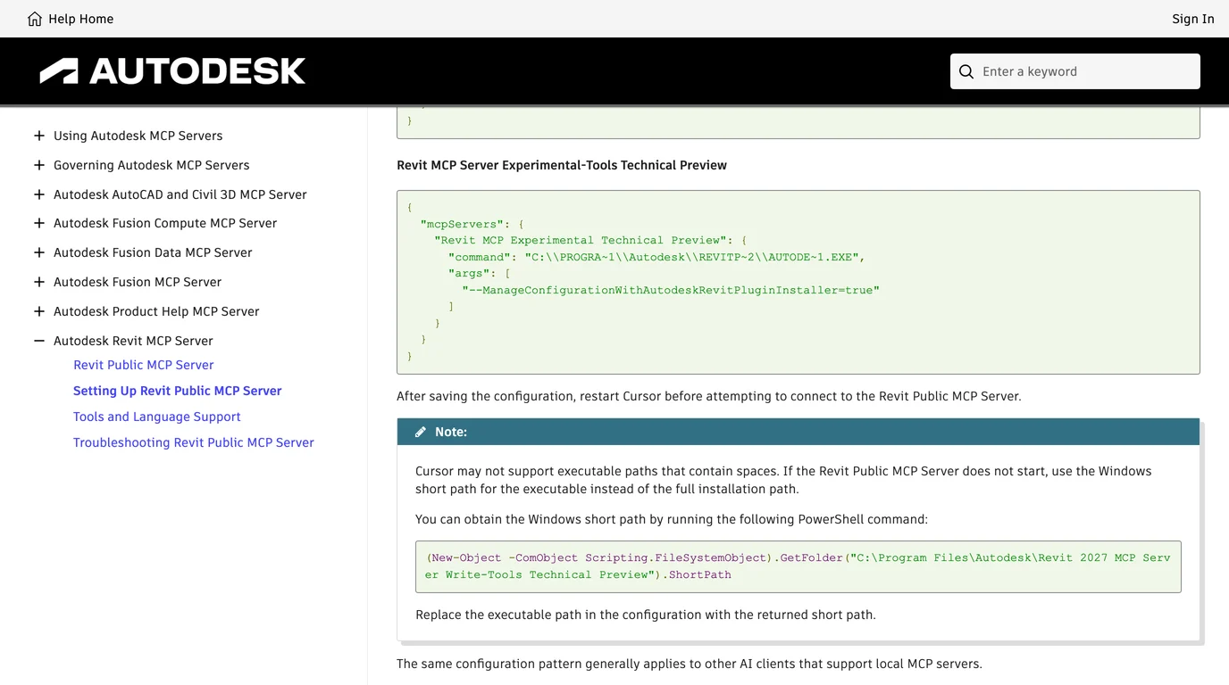Expand Autodesk Product Help MCP Server
This screenshot has height=685, width=1229.
(x=39, y=311)
